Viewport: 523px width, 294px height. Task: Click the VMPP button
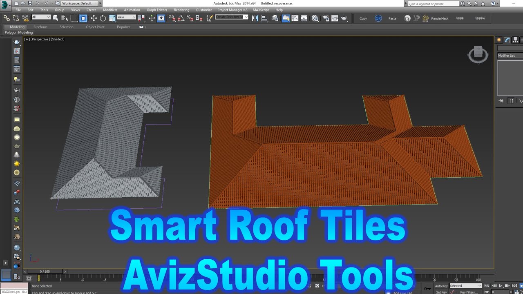pyautogui.click(x=460, y=18)
